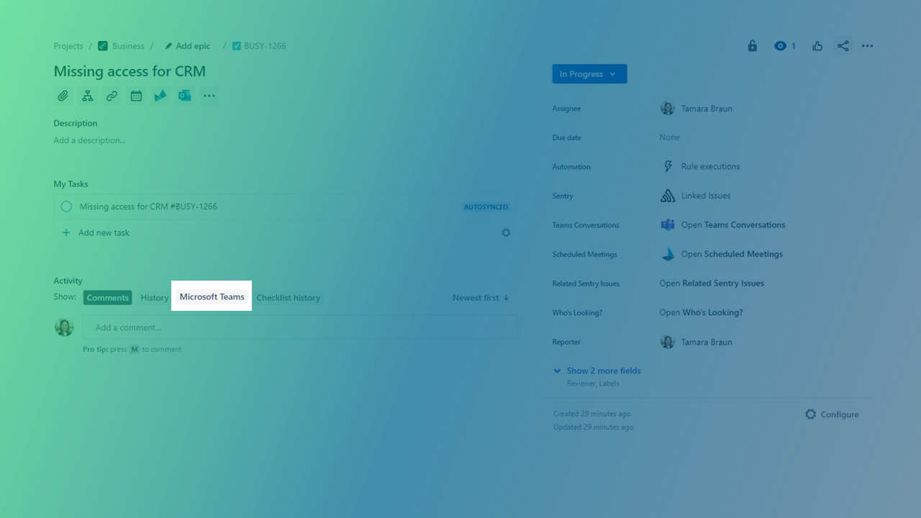Click the attachment paperclip icon
Image resolution: width=921 pixels, height=518 pixels.
coord(63,96)
